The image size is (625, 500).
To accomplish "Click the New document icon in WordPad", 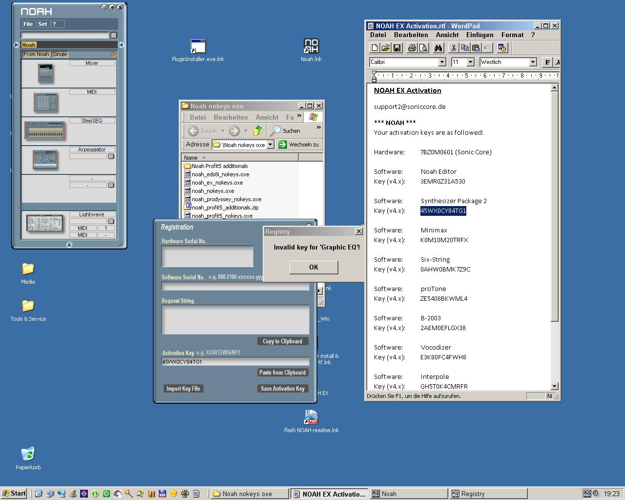I will click(x=375, y=48).
